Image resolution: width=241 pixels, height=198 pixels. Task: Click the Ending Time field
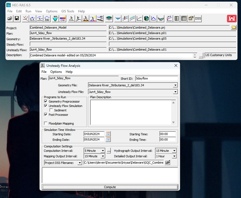(168, 139)
